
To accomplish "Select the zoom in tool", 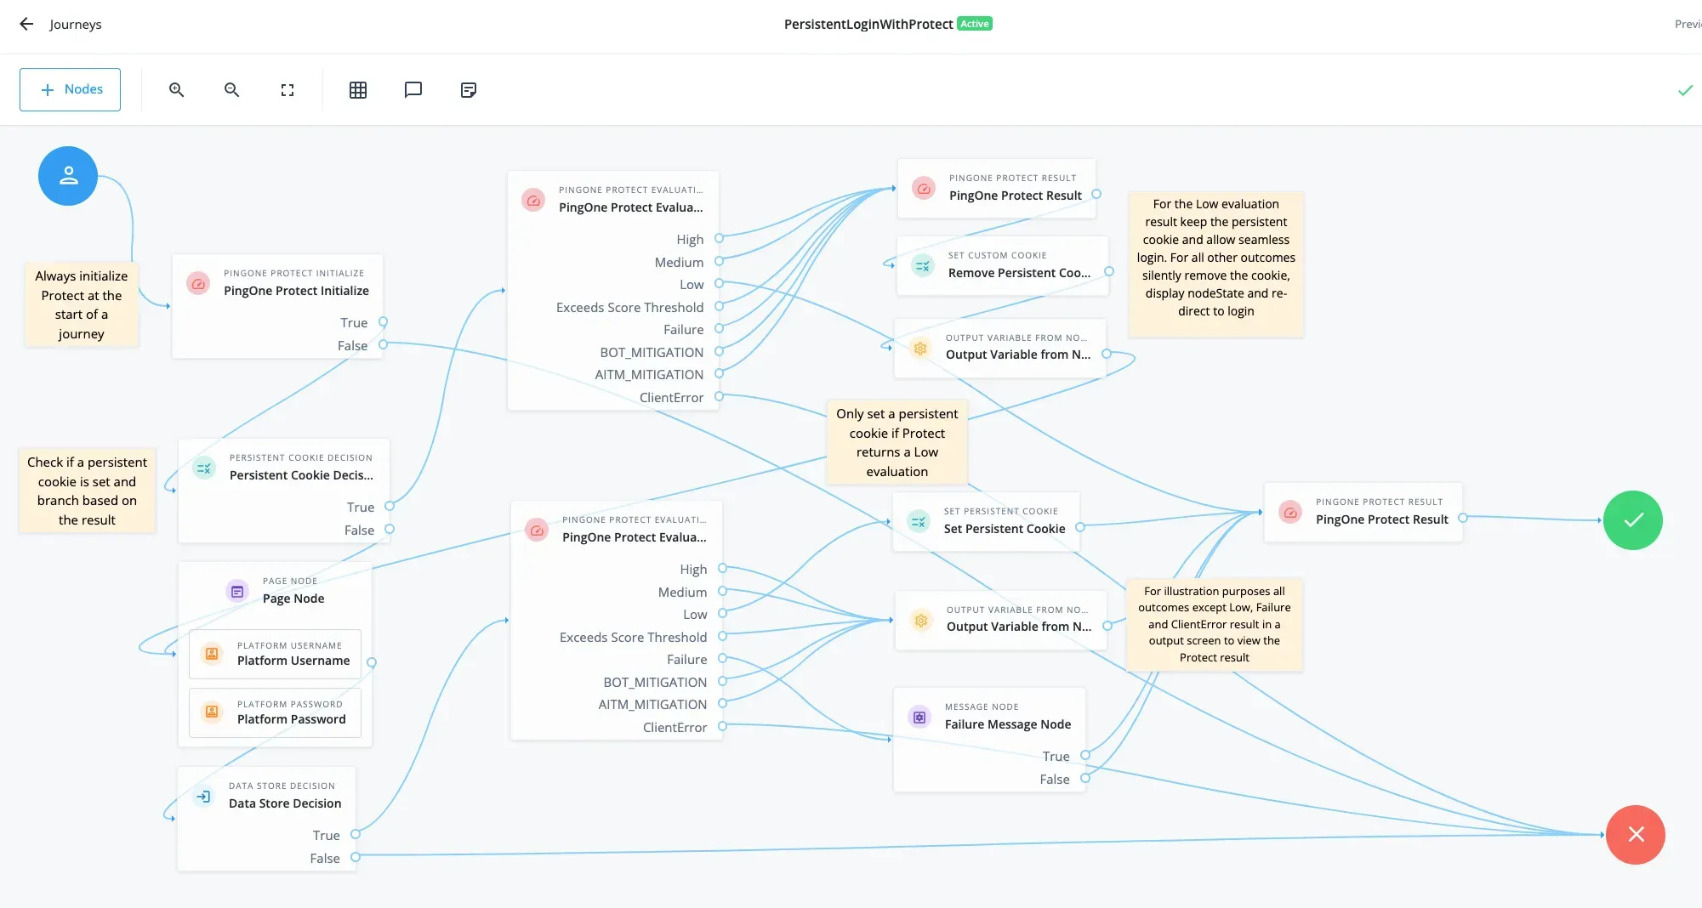I will point(176,89).
